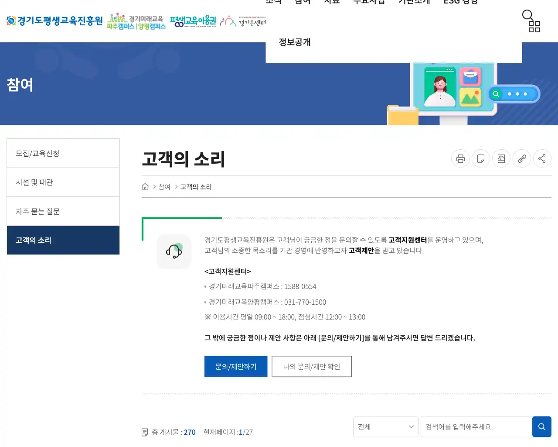The image size is (558, 447).
Task: Click the 참여 banner heading
Action: 20,84
